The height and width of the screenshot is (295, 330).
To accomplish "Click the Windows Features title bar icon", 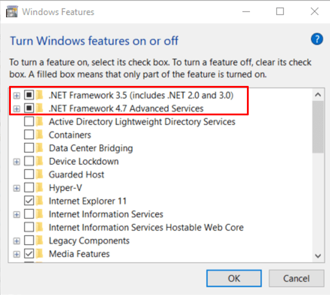I will click(x=12, y=11).
